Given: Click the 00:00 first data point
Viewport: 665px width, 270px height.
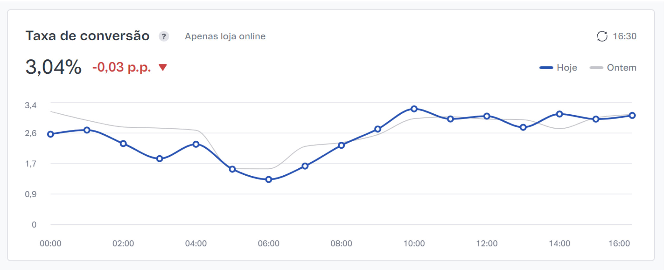Looking at the screenshot, I should click(x=50, y=134).
